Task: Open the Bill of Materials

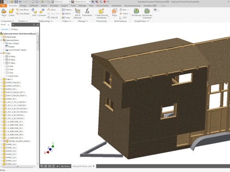Action: coord(77,13)
